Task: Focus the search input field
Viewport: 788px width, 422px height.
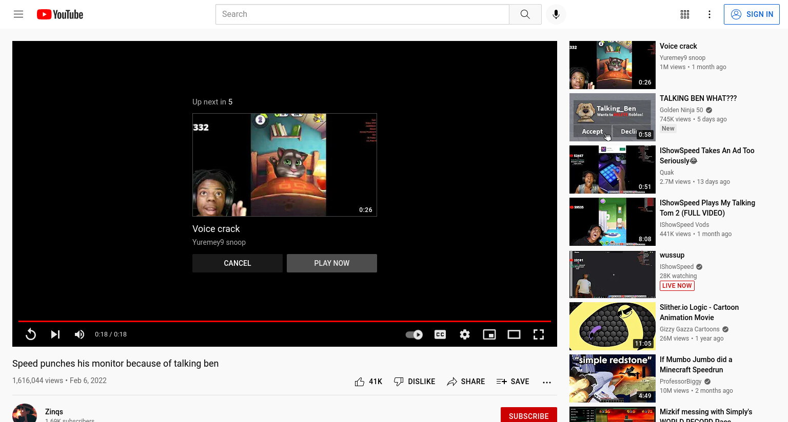Action: click(x=362, y=14)
